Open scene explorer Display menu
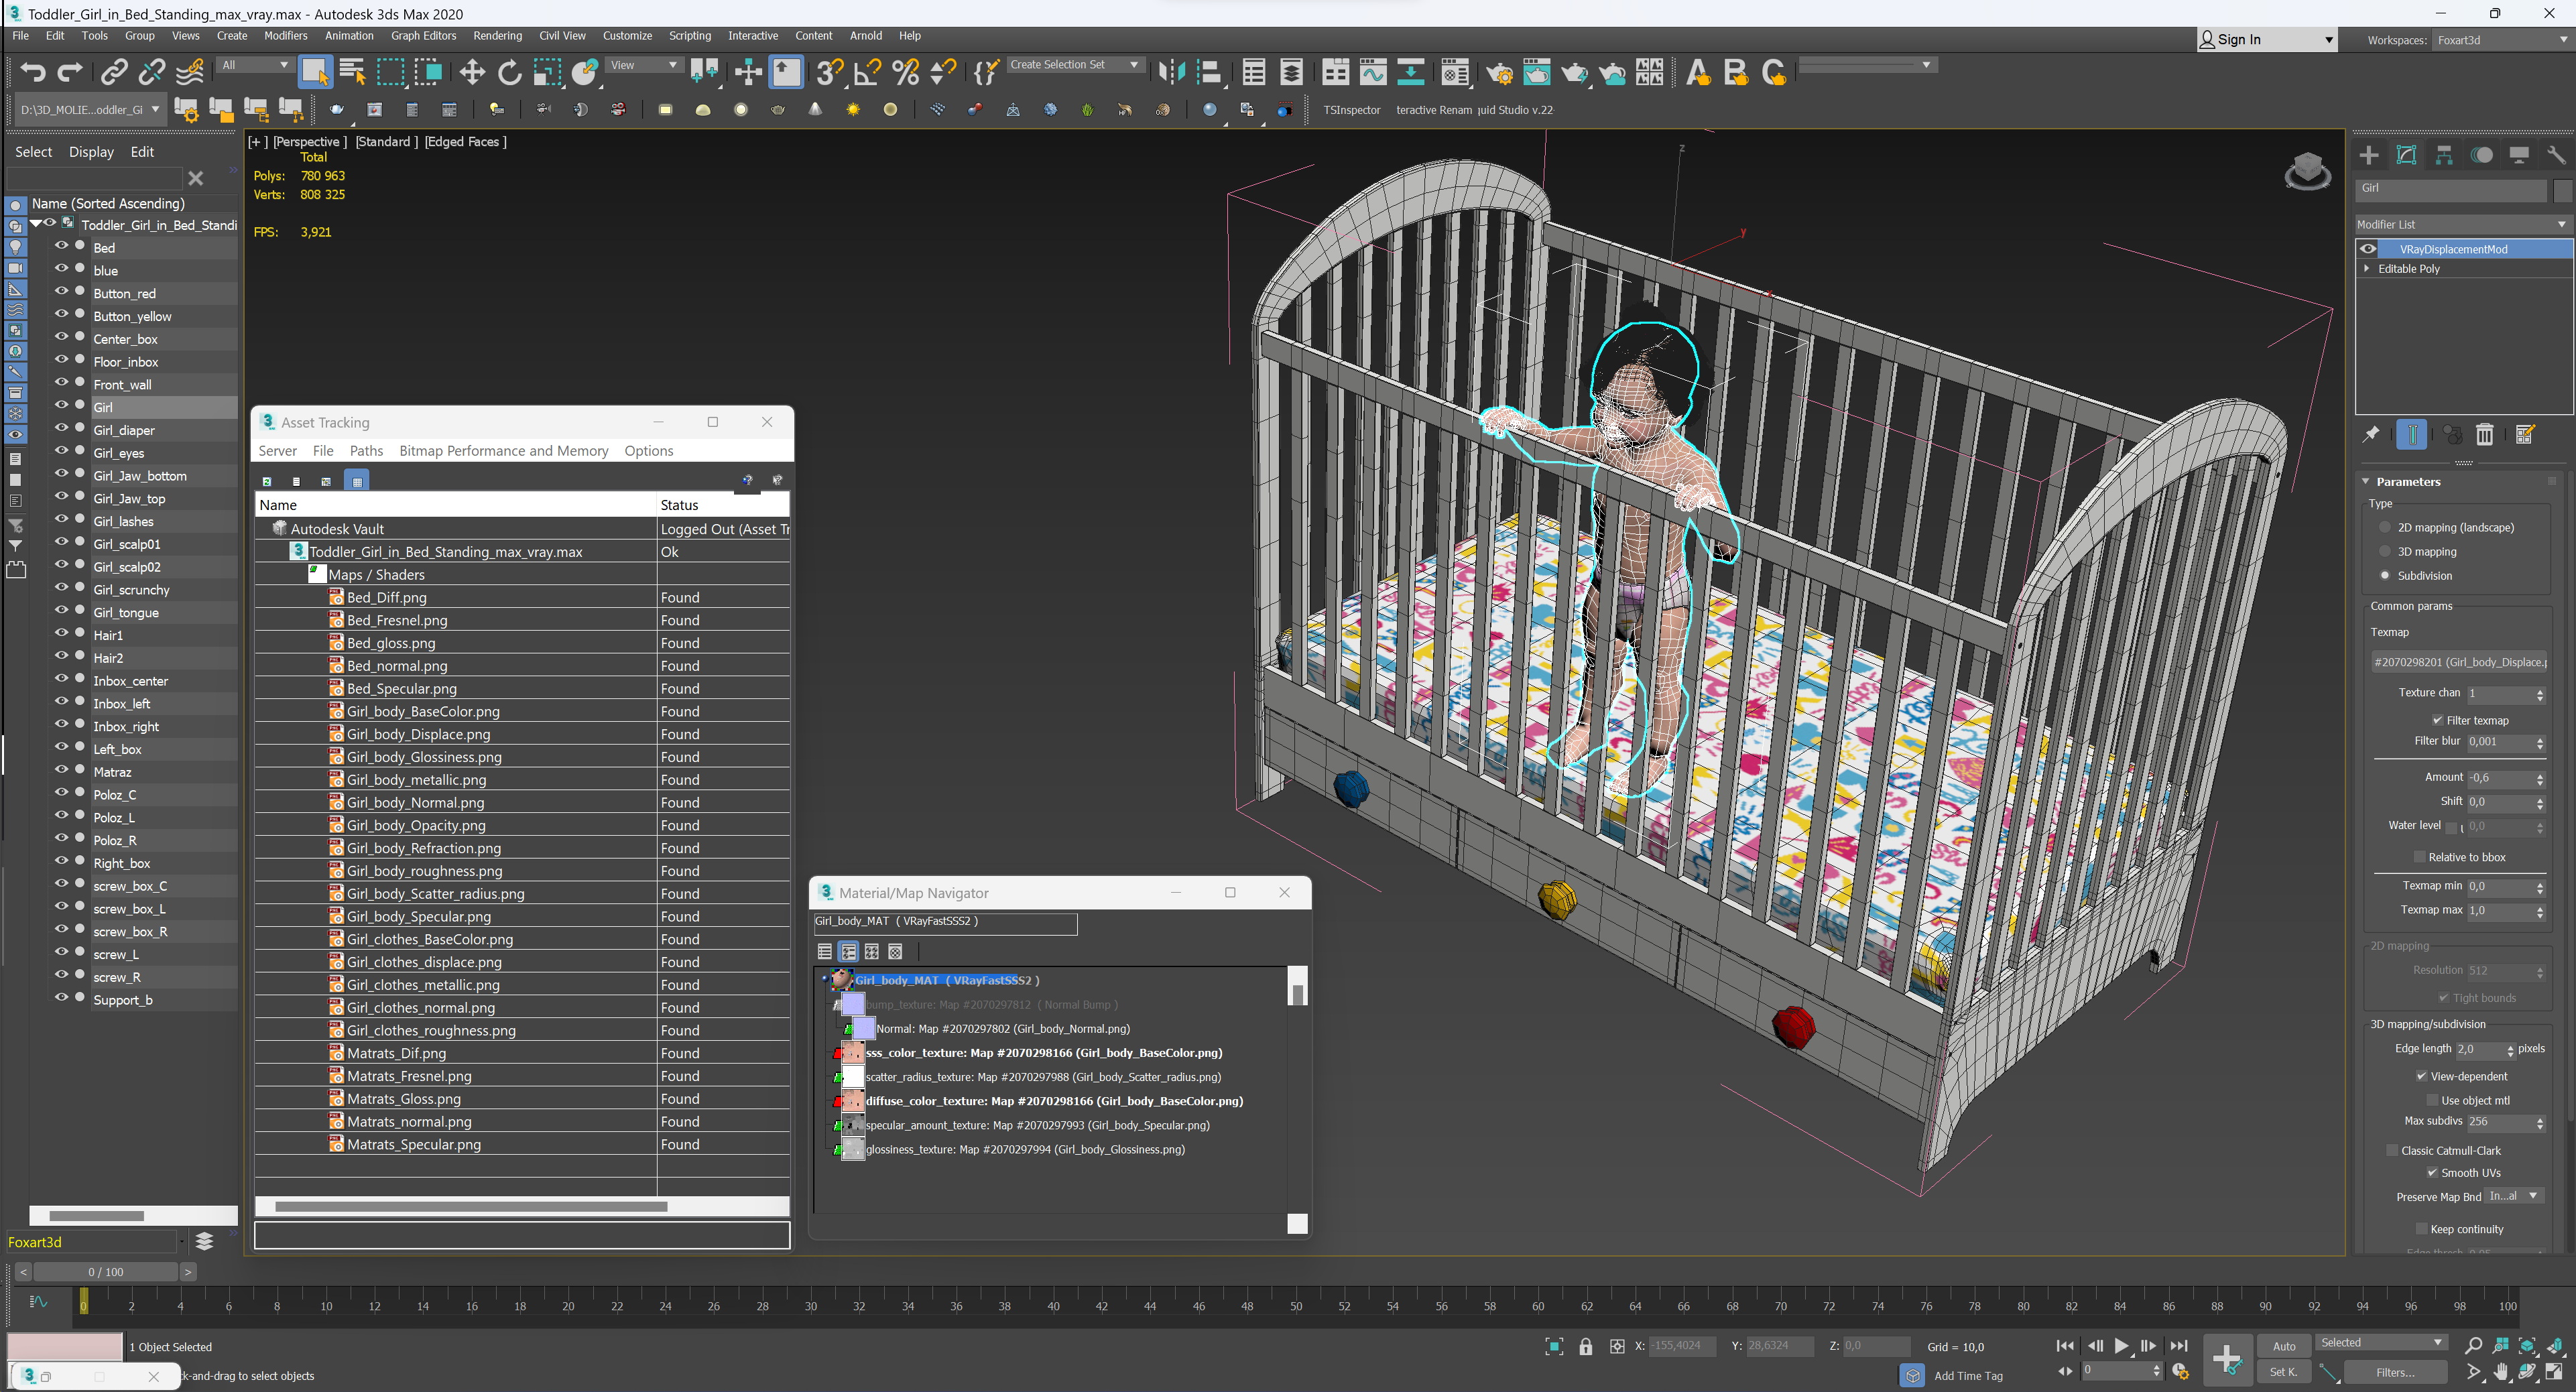 pyautogui.click(x=91, y=151)
